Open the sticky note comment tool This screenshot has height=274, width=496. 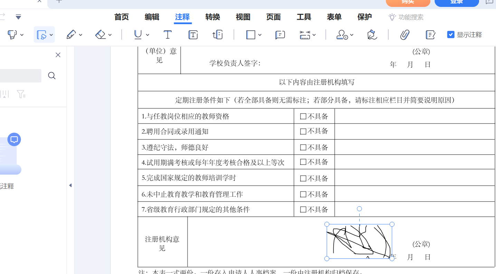(280, 35)
